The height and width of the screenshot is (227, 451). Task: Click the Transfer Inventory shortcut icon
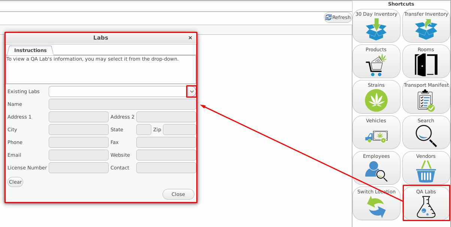coord(426,26)
